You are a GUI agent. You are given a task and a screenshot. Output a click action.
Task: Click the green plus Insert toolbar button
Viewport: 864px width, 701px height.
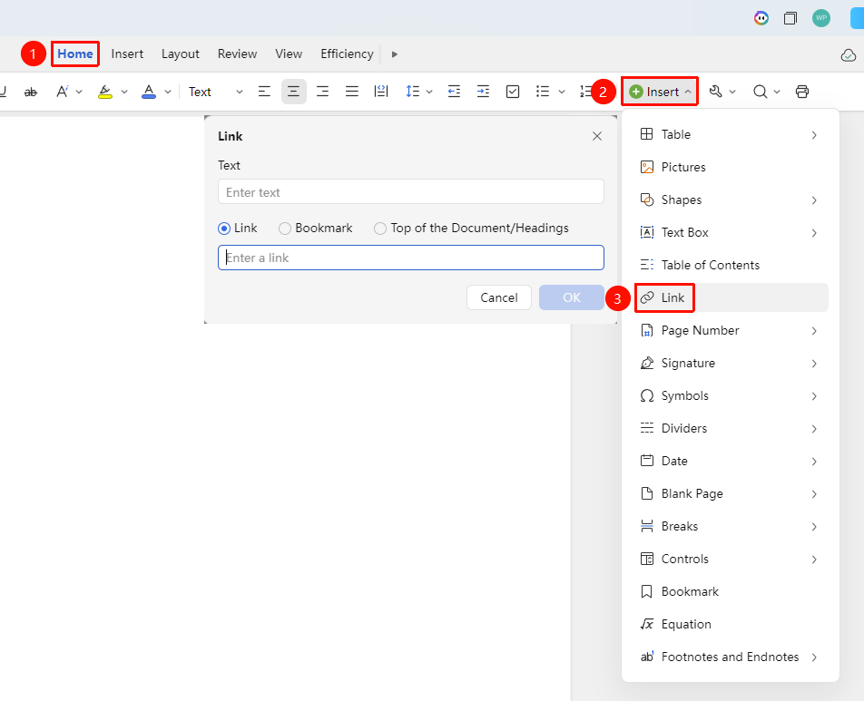[660, 92]
